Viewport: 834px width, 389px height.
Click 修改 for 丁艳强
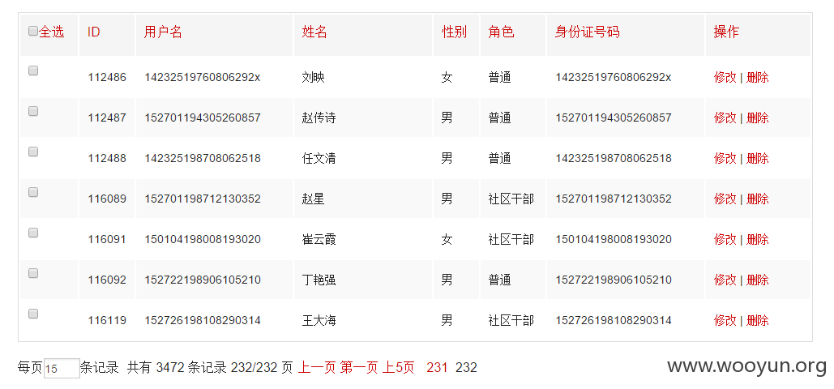tap(725, 280)
